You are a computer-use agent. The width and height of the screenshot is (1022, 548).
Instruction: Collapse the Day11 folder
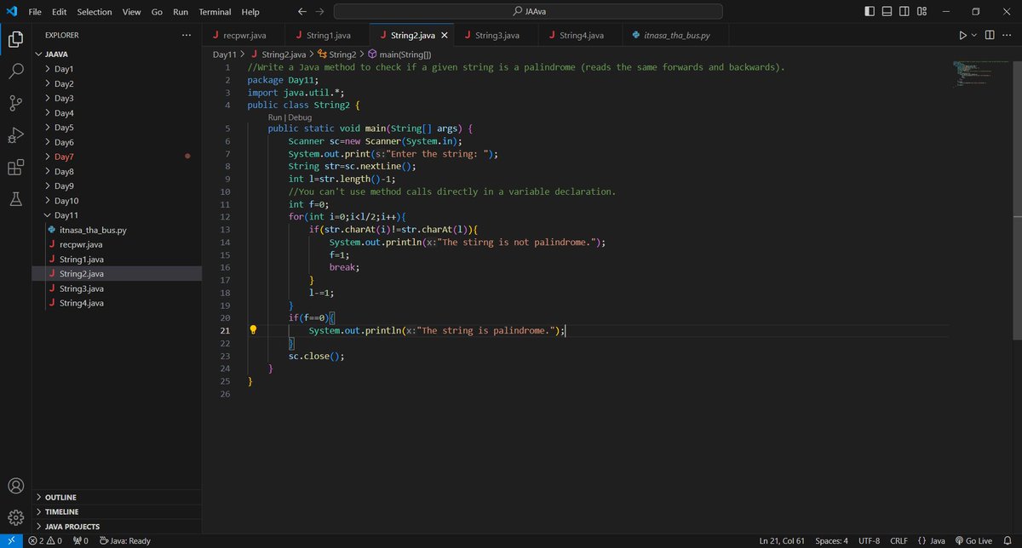point(118,215)
